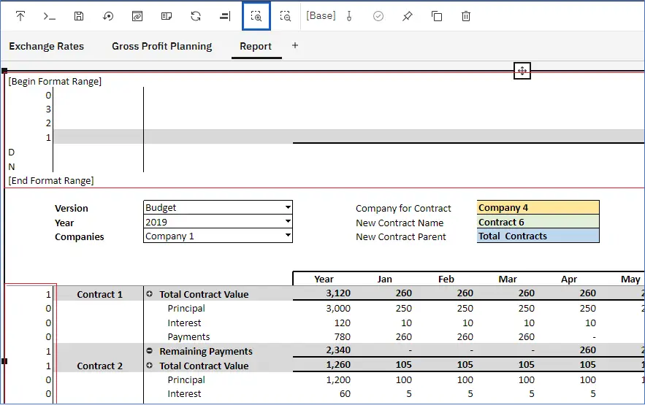Click the [Base] sandbox label
This screenshot has height=405, width=645.
click(321, 15)
